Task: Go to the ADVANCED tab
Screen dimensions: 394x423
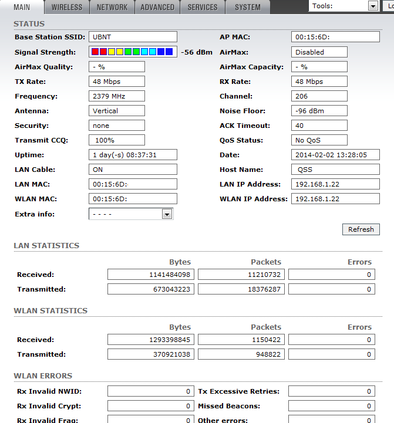Action: point(157,7)
